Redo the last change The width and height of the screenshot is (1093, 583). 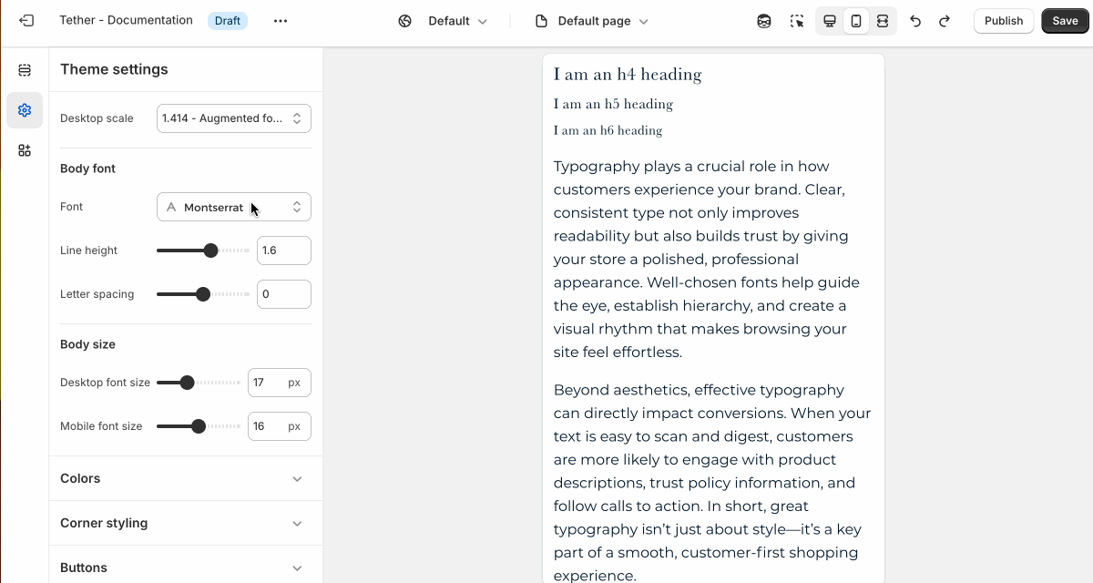945,21
